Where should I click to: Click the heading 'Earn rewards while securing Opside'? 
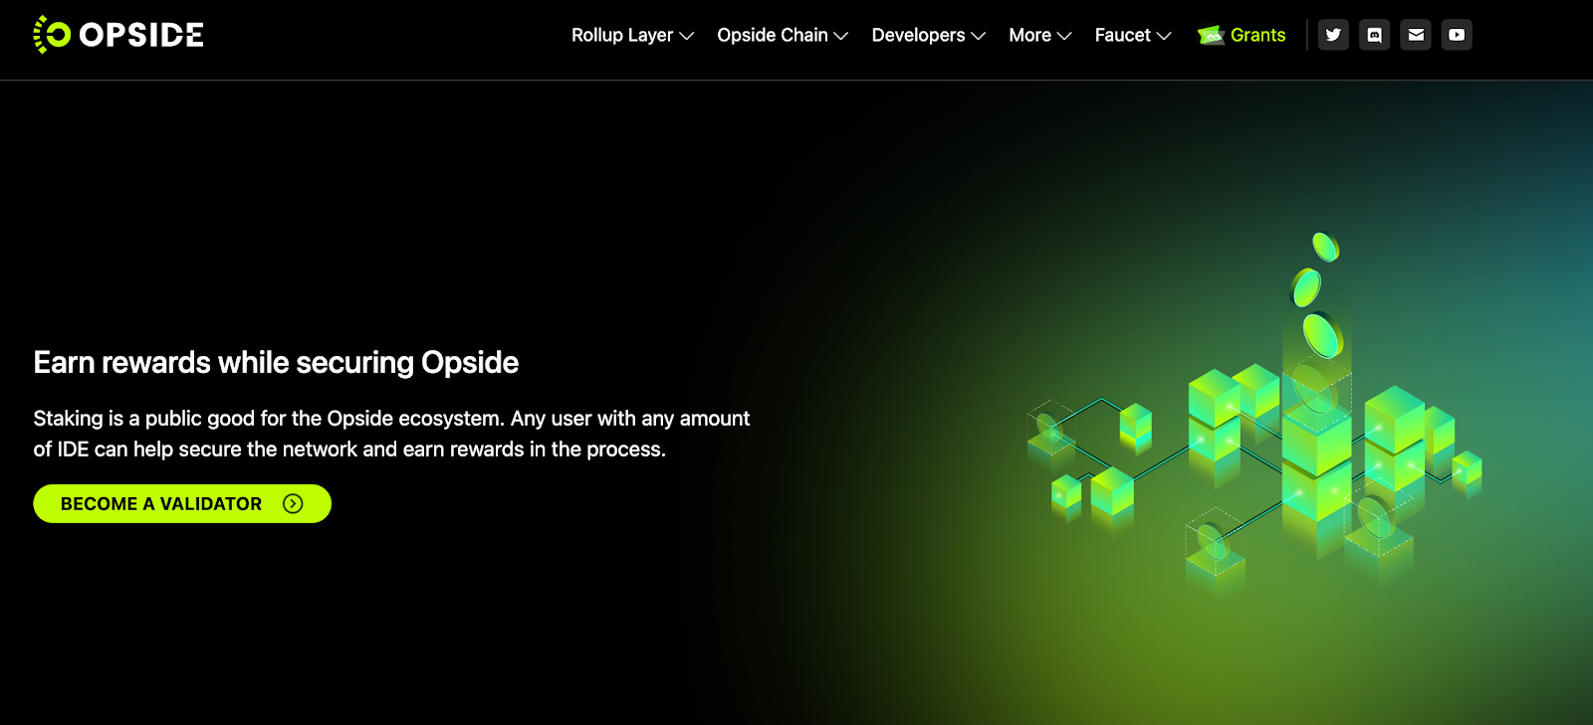tap(276, 362)
